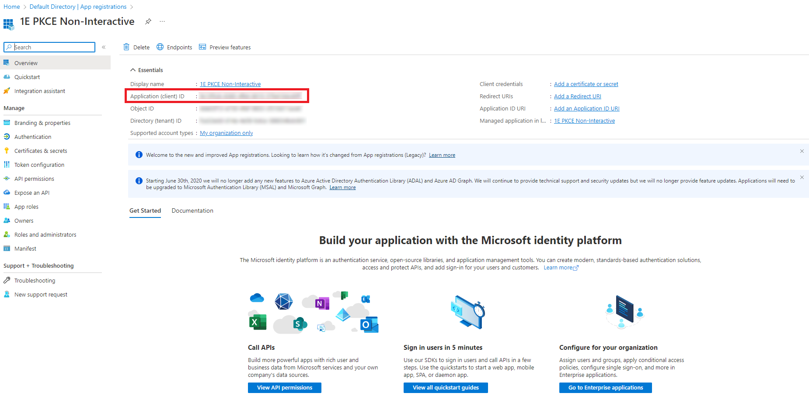Click the Sign in users illustration
The height and width of the screenshot is (400, 809).
coord(468,312)
